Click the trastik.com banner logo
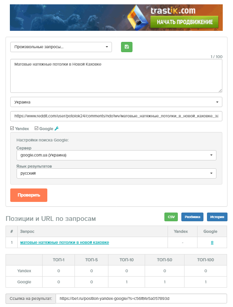Viewport: 233px width, 307px height. click(x=162, y=17)
